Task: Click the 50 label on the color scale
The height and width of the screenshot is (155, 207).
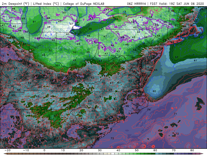Action: [x=137, y=150]
